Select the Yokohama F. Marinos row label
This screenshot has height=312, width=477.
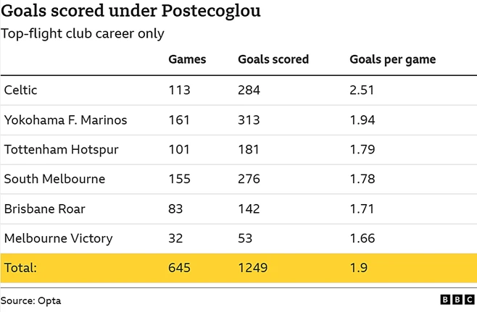pyautogui.click(x=65, y=119)
